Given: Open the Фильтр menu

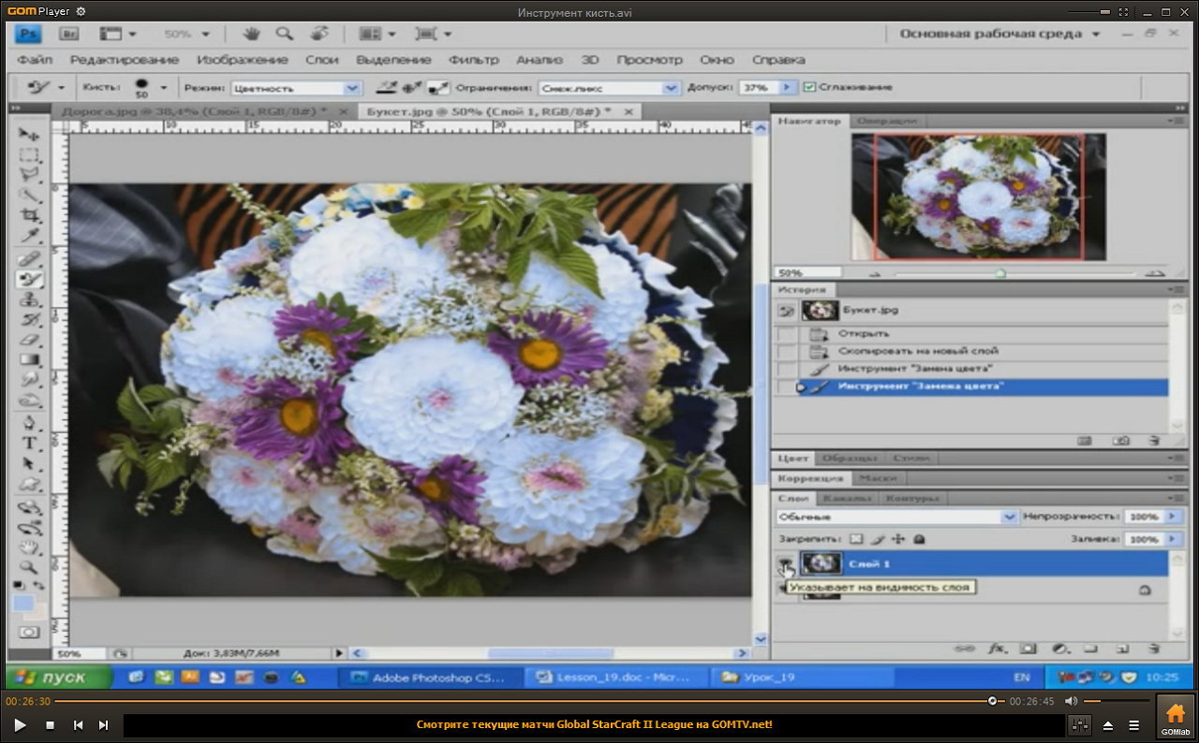Looking at the screenshot, I should (x=473, y=59).
